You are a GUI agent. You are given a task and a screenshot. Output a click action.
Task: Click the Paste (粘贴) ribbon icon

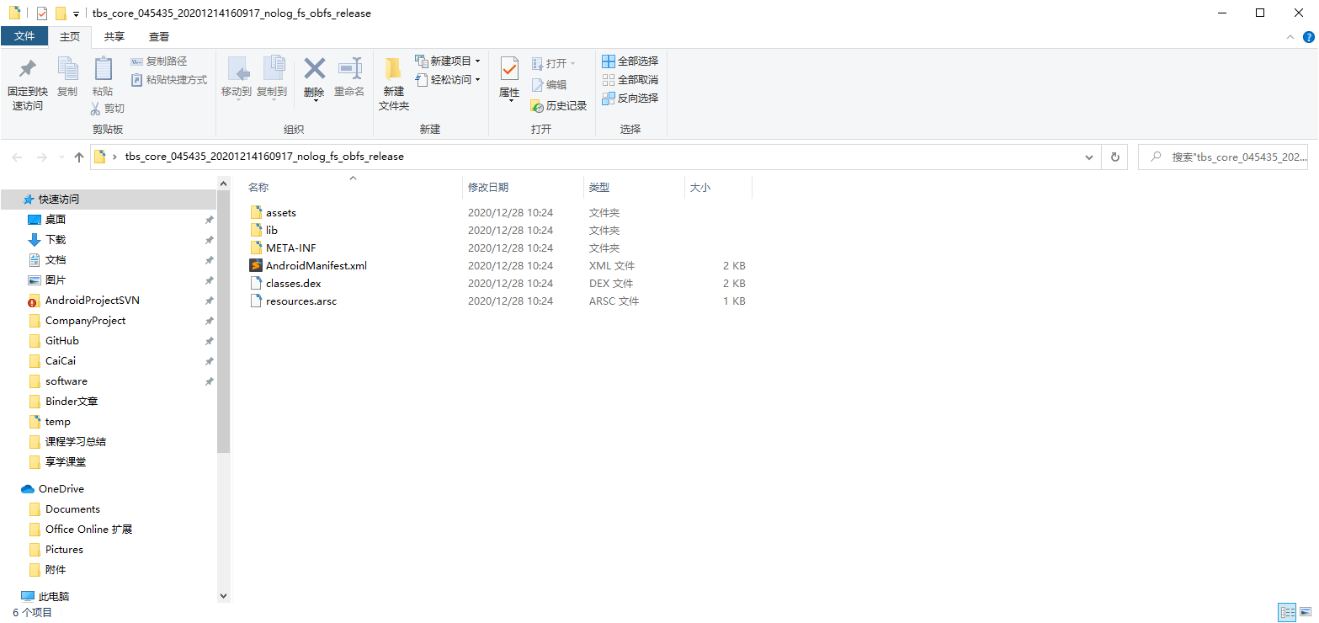[x=103, y=69]
